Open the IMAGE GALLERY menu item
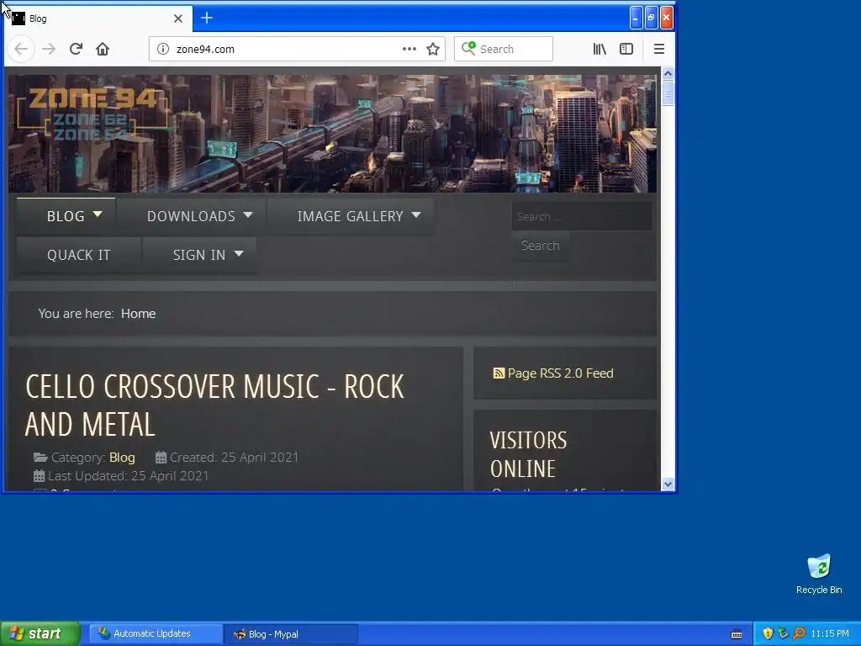This screenshot has height=646, width=861. point(350,216)
